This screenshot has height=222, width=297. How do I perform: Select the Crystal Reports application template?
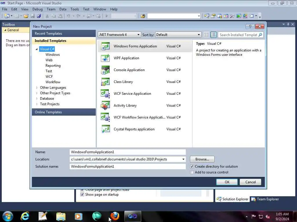pyautogui.click(x=145, y=129)
